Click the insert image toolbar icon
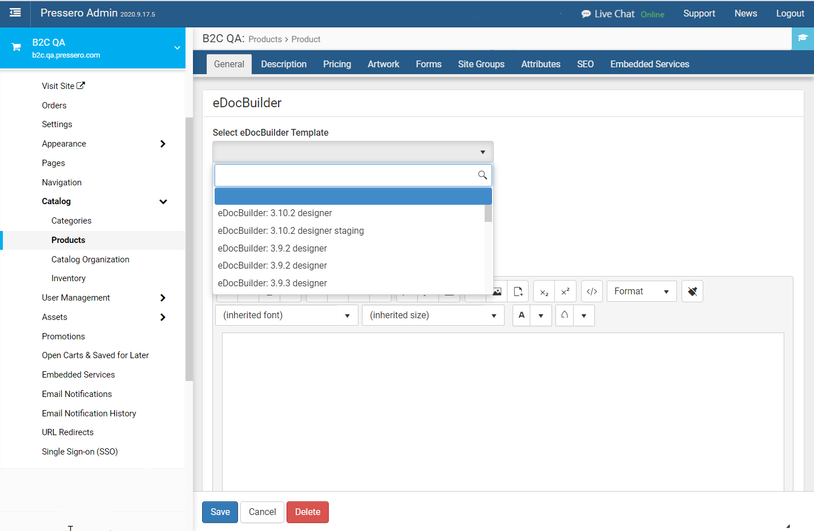The width and height of the screenshot is (814, 531). [497, 291]
